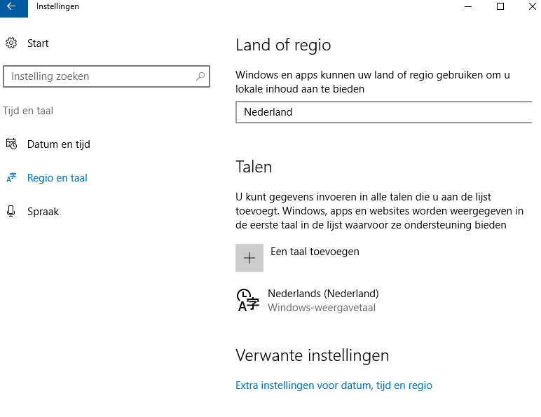
Task: Click Een taal toevoegen button
Action: click(315, 252)
